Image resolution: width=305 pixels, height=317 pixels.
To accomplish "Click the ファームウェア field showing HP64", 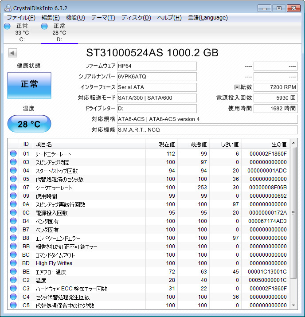I will 157,66.
